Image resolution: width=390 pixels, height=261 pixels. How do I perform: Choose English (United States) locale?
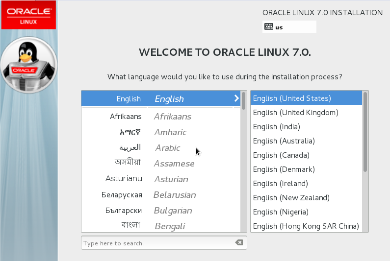click(x=306, y=98)
